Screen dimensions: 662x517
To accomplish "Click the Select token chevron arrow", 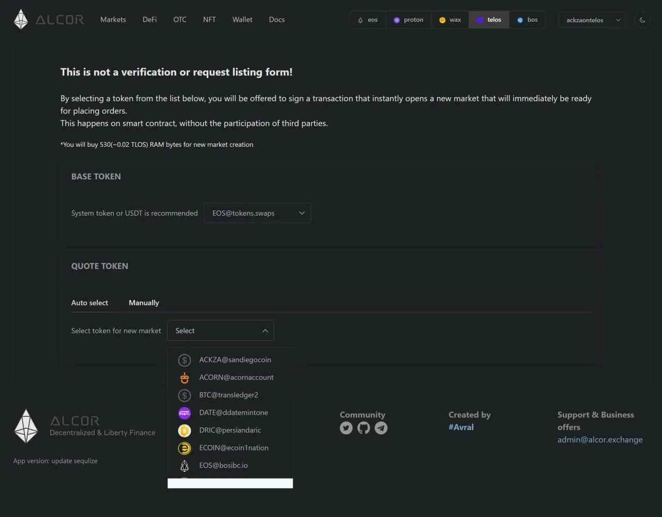I will (x=265, y=331).
